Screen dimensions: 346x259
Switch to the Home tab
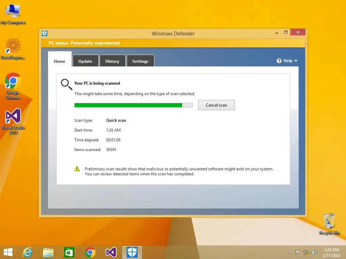(59, 61)
